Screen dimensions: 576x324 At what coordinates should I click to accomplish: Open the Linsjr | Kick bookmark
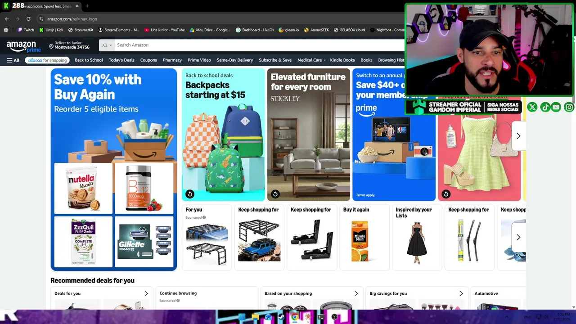click(51, 30)
